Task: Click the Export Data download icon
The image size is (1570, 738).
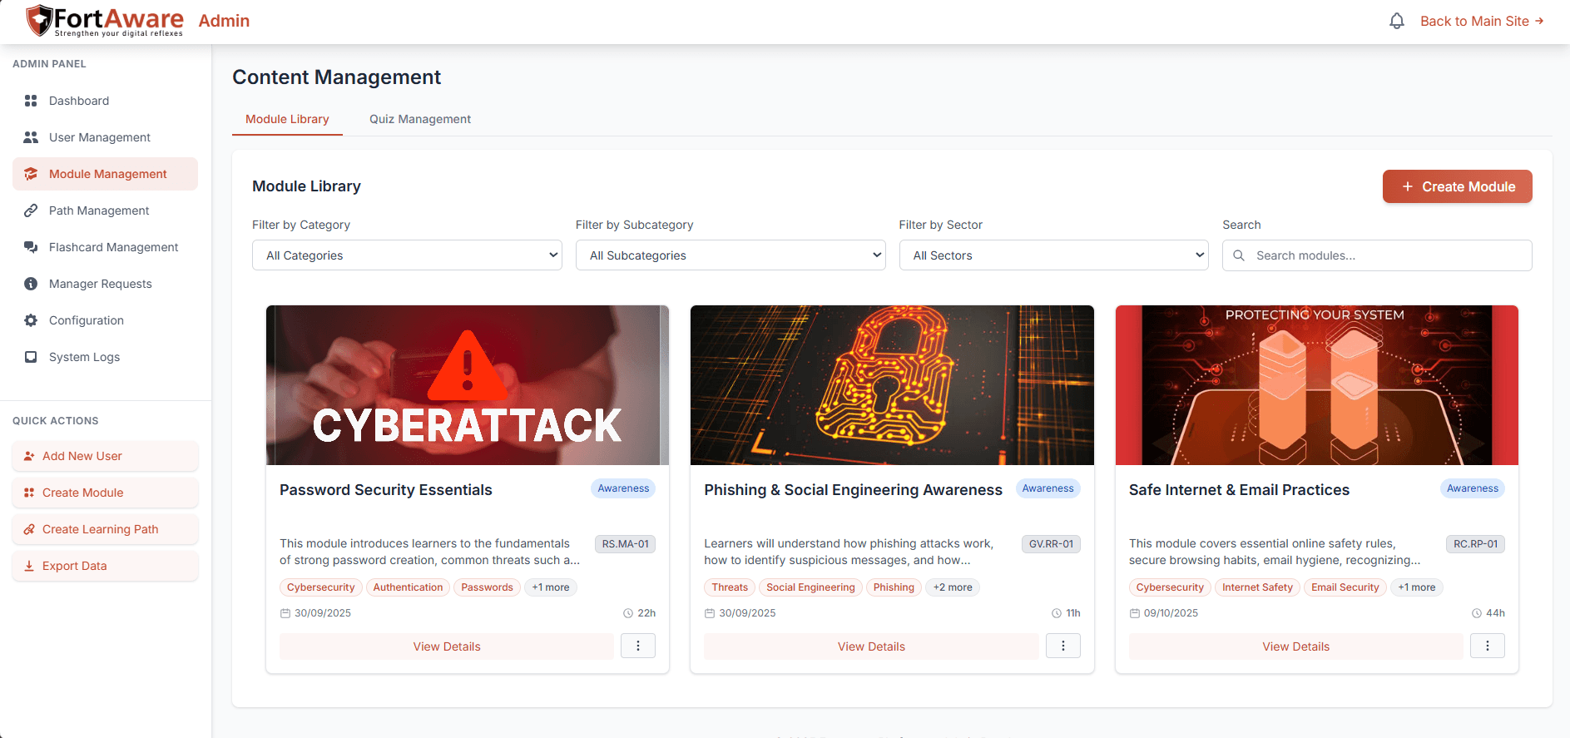Action: pyautogui.click(x=29, y=566)
